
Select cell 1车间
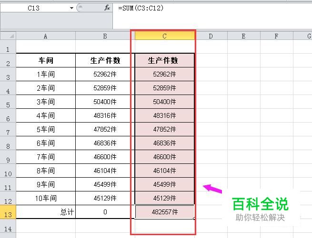(46, 74)
